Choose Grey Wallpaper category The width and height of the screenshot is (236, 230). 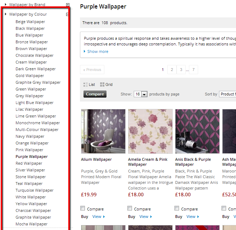29,96
